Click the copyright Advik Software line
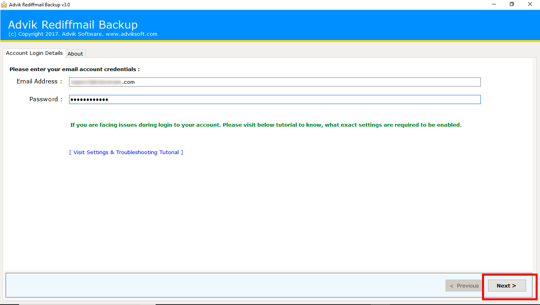The image size is (540, 305). pos(83,34)
